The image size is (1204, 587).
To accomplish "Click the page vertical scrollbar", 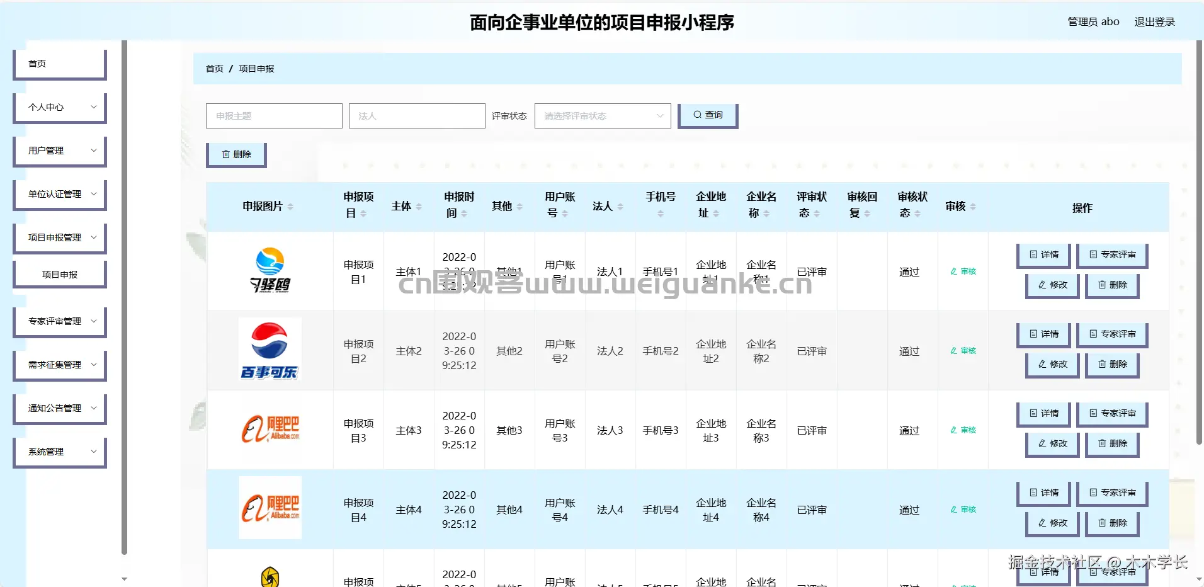I will pyautogui.click(x=1199, y=242).
